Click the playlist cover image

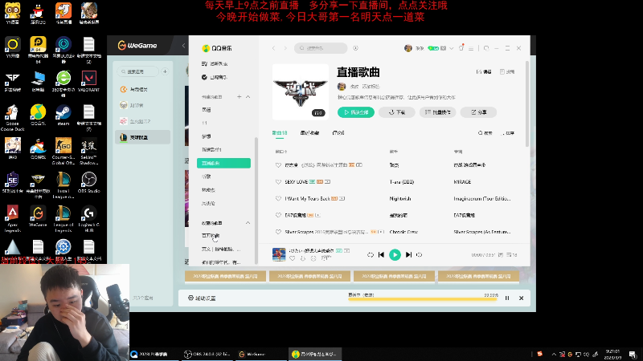(x=300, y=91)
